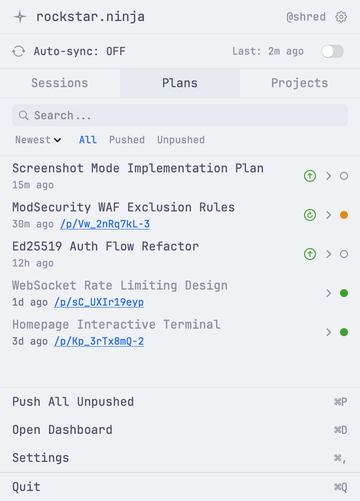Expand the WebSocket Rate Limiting Design entry

point(328,293)
